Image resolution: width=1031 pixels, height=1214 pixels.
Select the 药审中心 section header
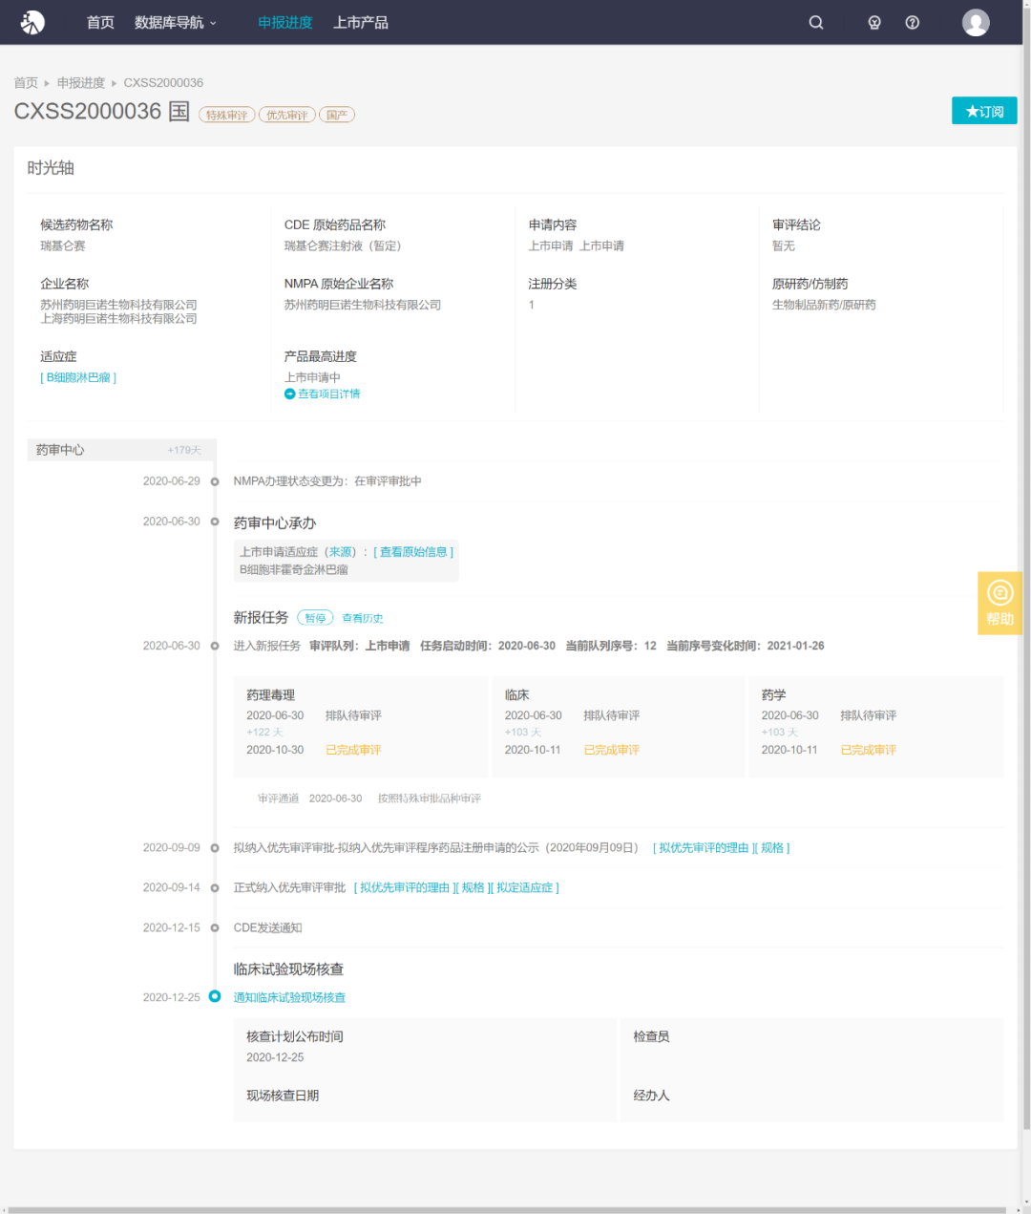pyautogui.click(x=122, y=450)
